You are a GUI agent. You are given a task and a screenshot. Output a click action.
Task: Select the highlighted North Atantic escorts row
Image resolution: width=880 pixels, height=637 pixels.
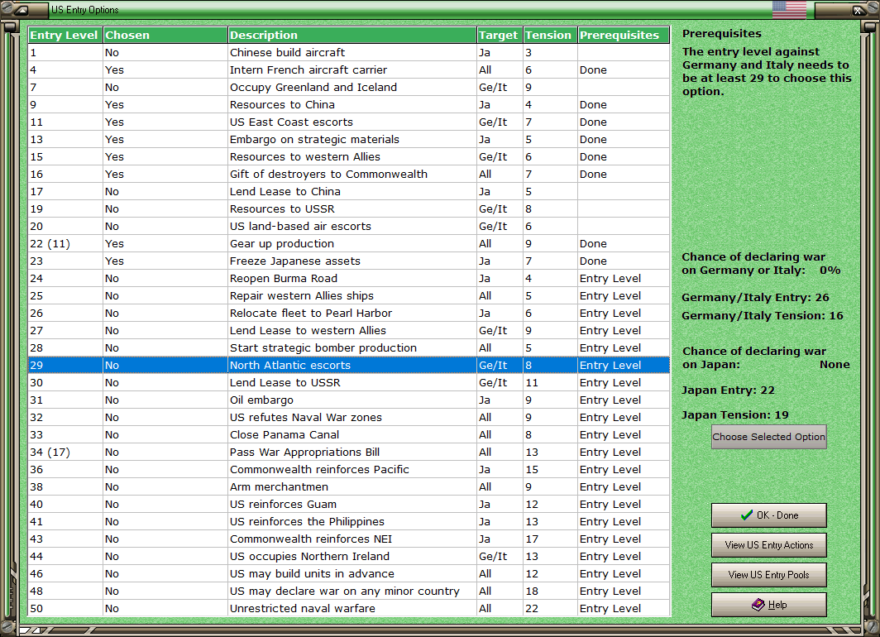pyautogui.click(x=349, y=366)
